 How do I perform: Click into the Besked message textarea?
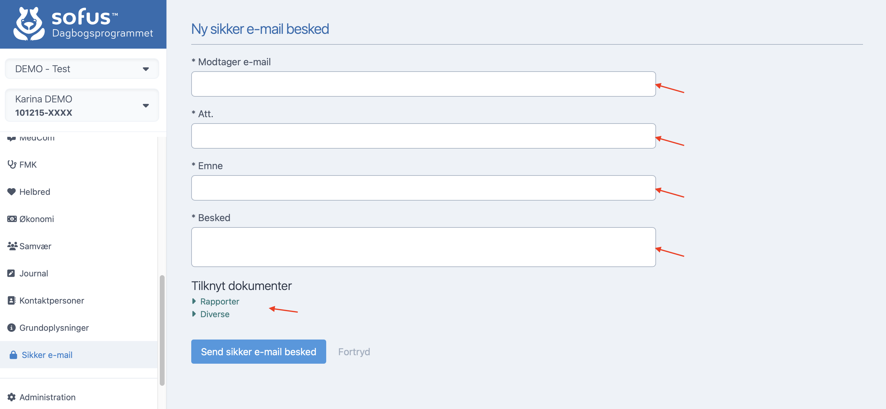pyautogui.click(x=423, y=247)
